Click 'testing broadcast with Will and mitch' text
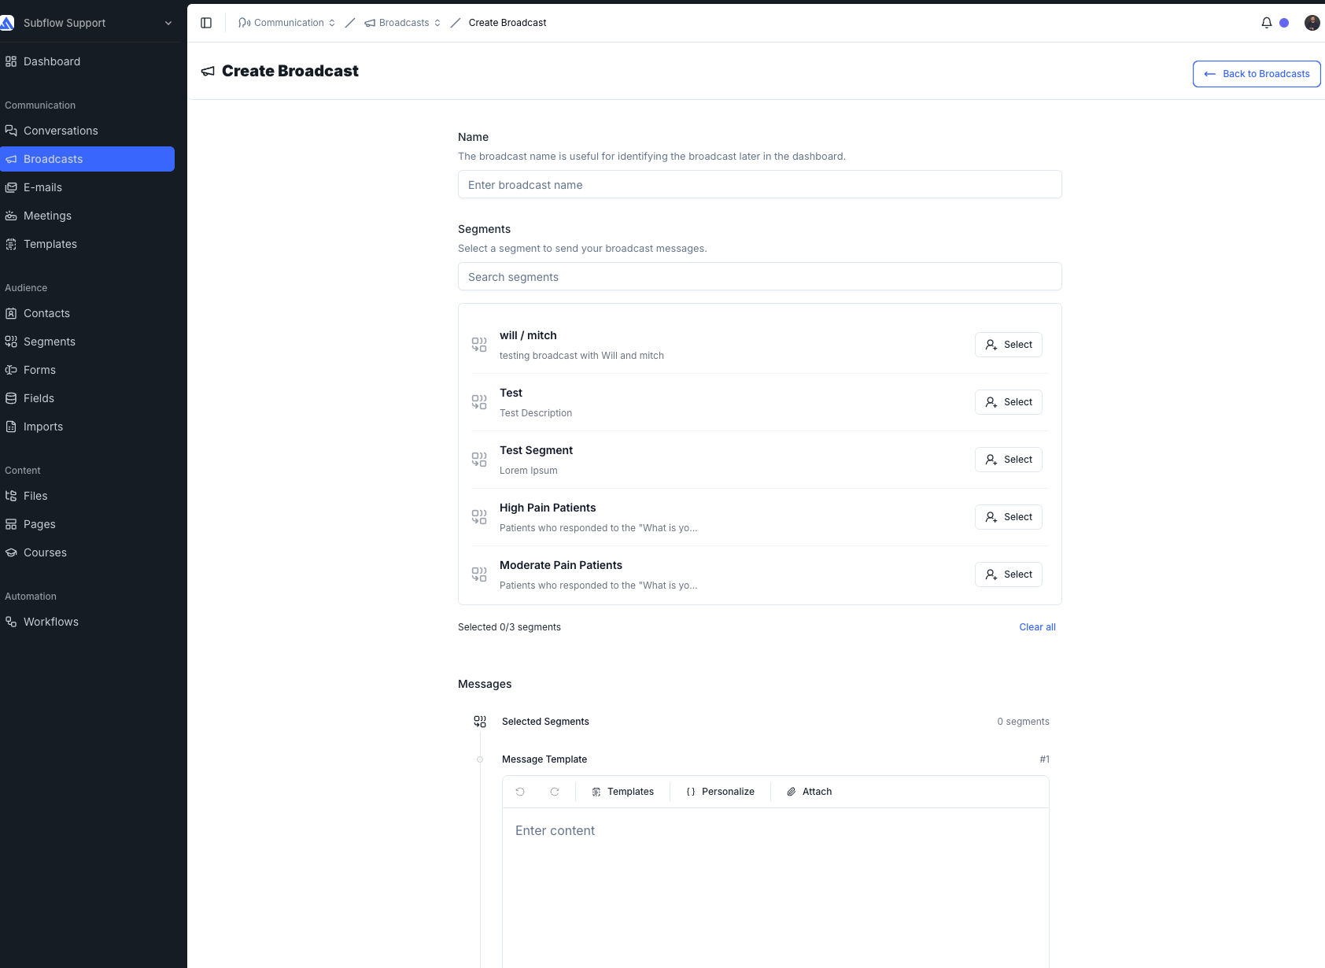This screenshot has height=968, width=1325. click(581, 356)
